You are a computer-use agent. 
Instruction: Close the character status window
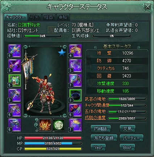click(147, 7)
